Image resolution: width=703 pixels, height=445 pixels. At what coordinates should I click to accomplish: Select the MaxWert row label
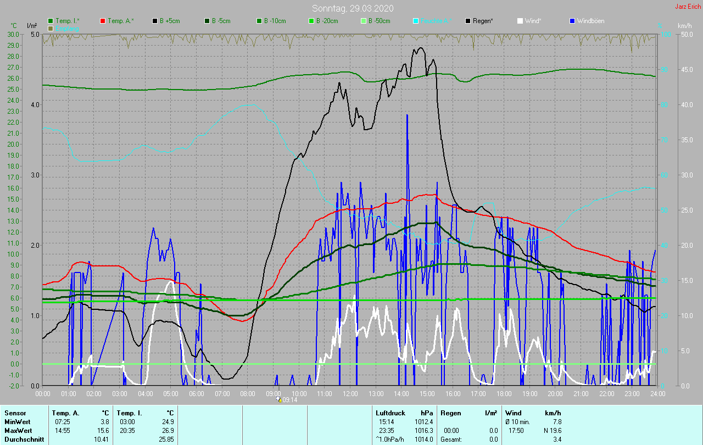click(16, 430)
